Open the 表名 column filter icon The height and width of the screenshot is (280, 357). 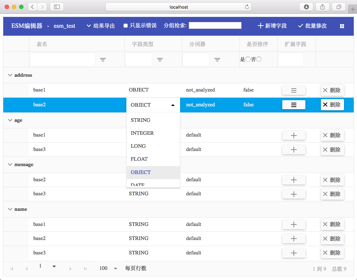pyautogui.click(x=103, y=59)
